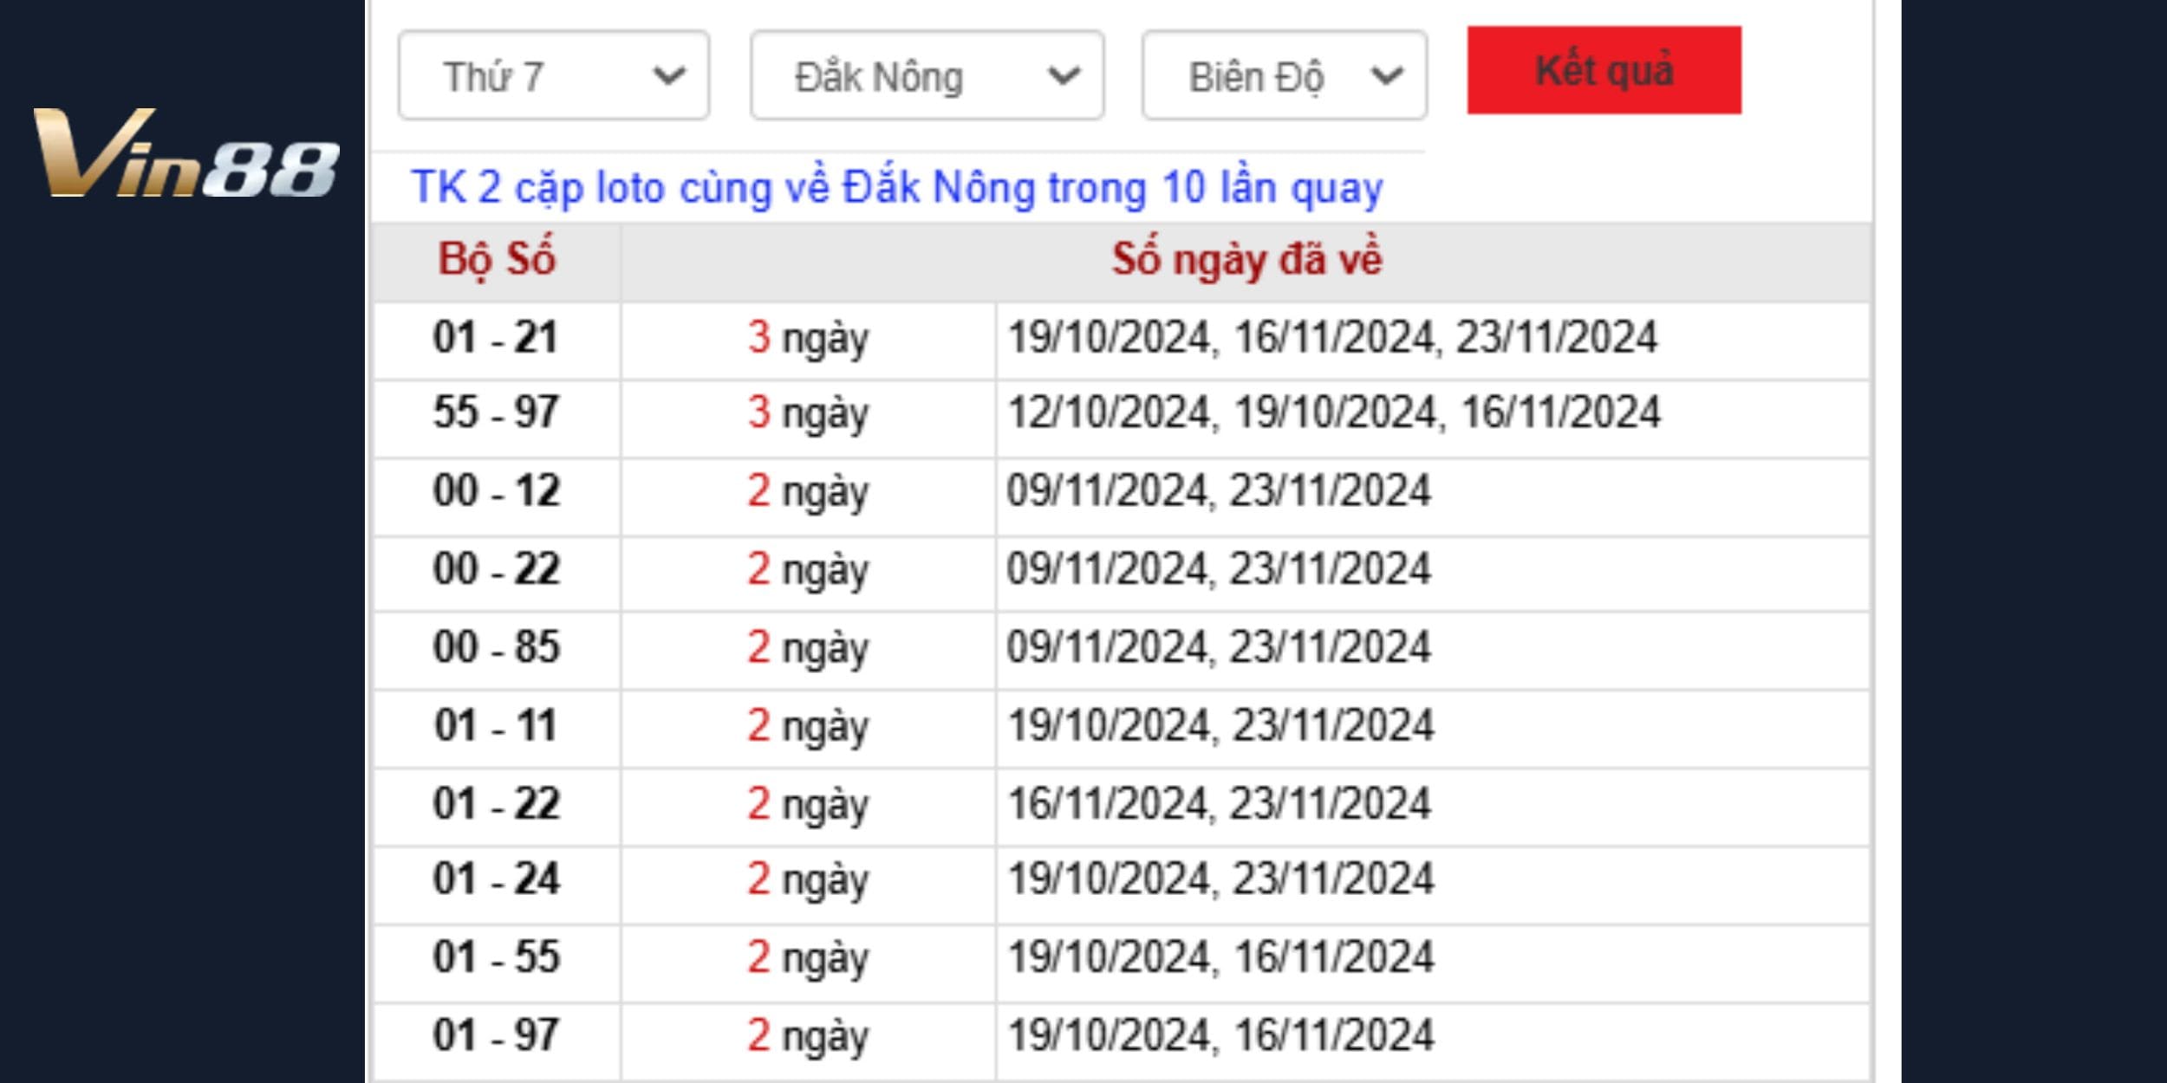Click 3 ngày in the 55 - 97 row
Screen dimensions: 2167x1083
(x=808, y=413)
